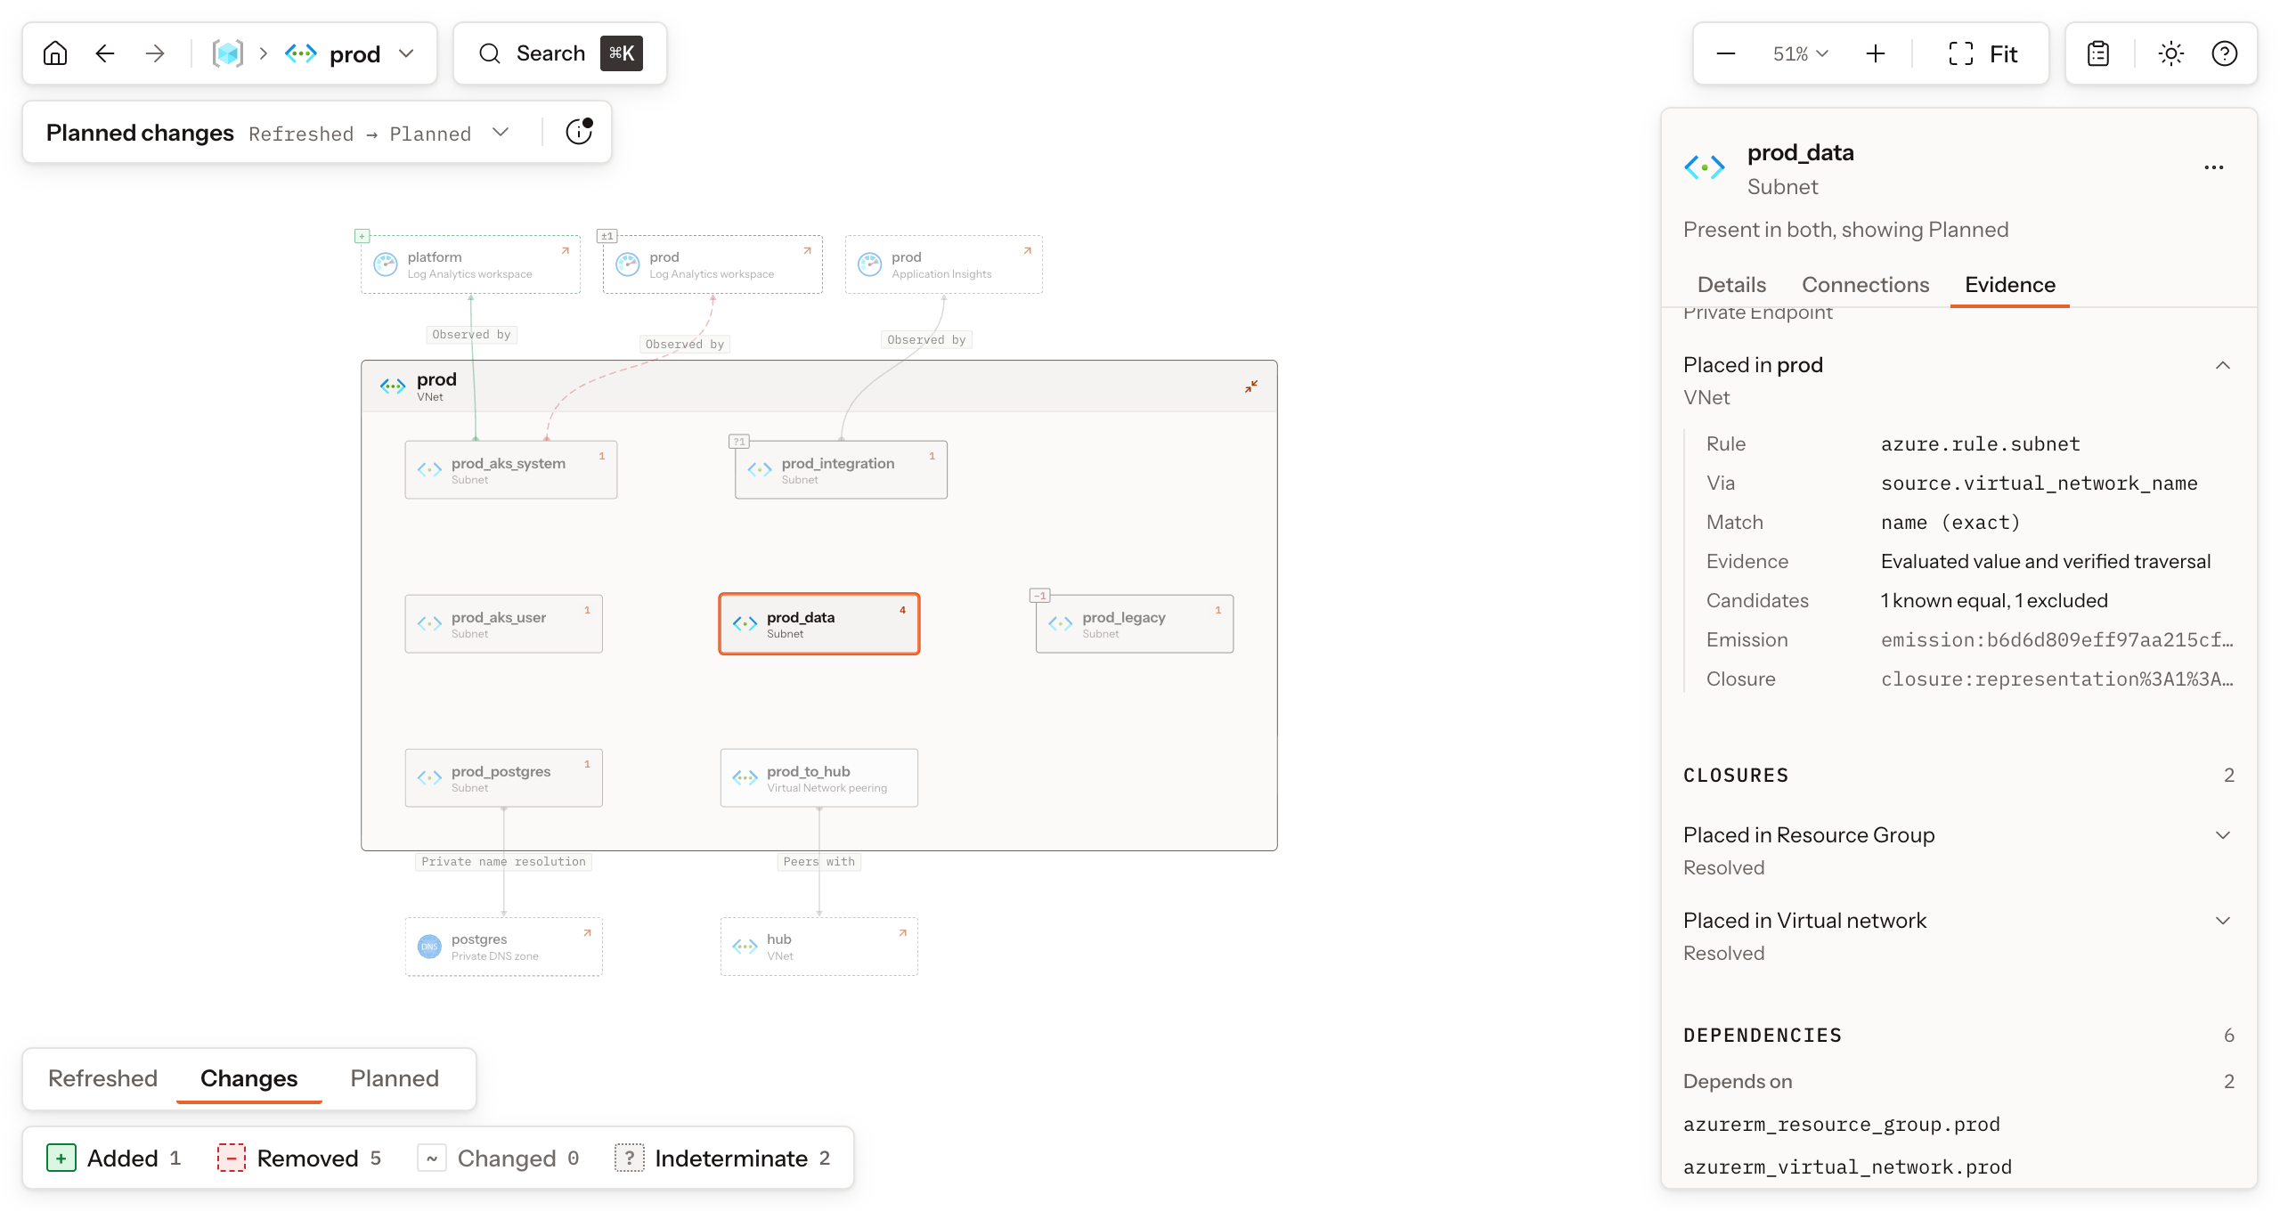Zoom out with the minus icon
The height and width of the screenshot is (1211, 2280).
pos(1726,53)
